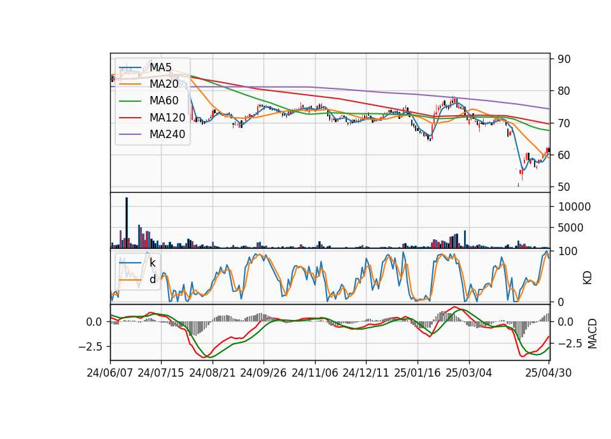Click the 24/11/06 date axis label

click(314, 373)
